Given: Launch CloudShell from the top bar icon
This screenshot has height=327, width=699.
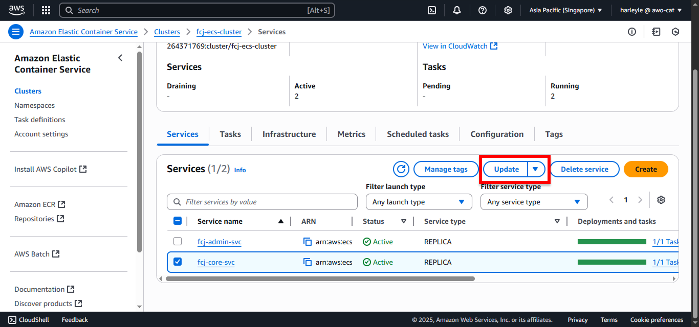Looking at the screenshot, I should tap(432, 10).
